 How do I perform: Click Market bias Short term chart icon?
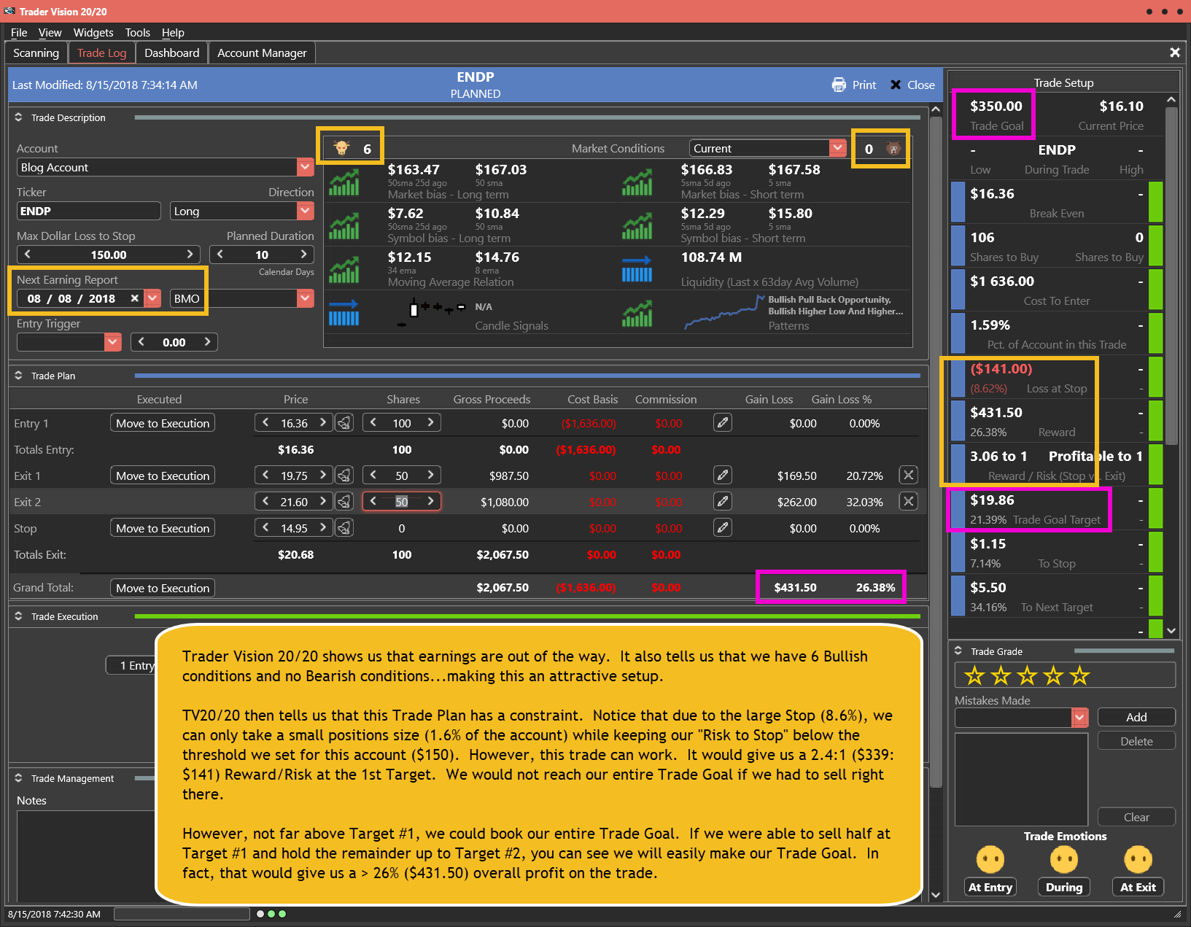tap(637, 182)
